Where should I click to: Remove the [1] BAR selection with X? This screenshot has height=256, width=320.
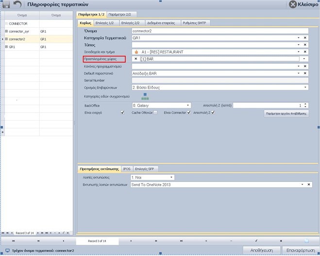click(135, 59)
